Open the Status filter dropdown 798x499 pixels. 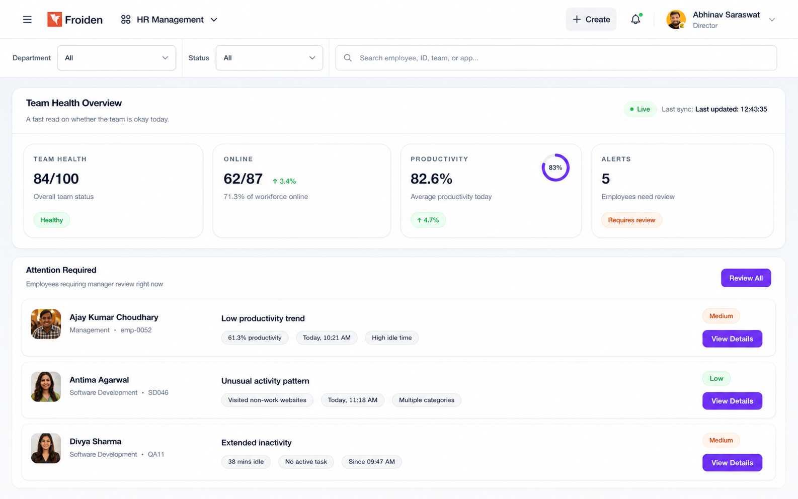point(269,58)
